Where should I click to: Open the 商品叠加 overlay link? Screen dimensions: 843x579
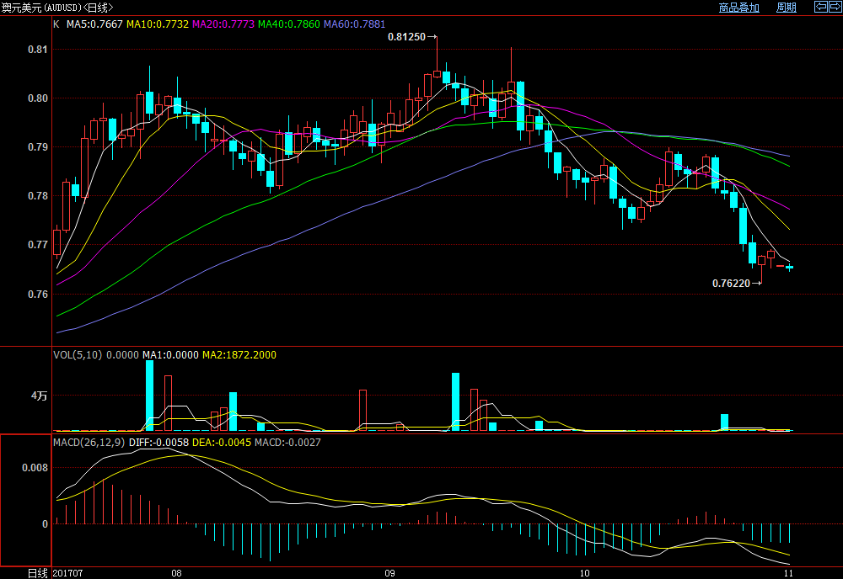tap(738, 8)
